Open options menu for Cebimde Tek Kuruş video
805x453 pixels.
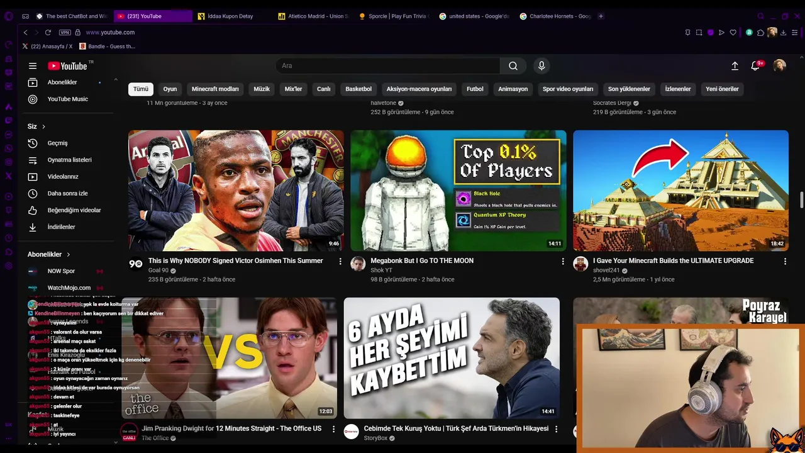pos(555,429)
